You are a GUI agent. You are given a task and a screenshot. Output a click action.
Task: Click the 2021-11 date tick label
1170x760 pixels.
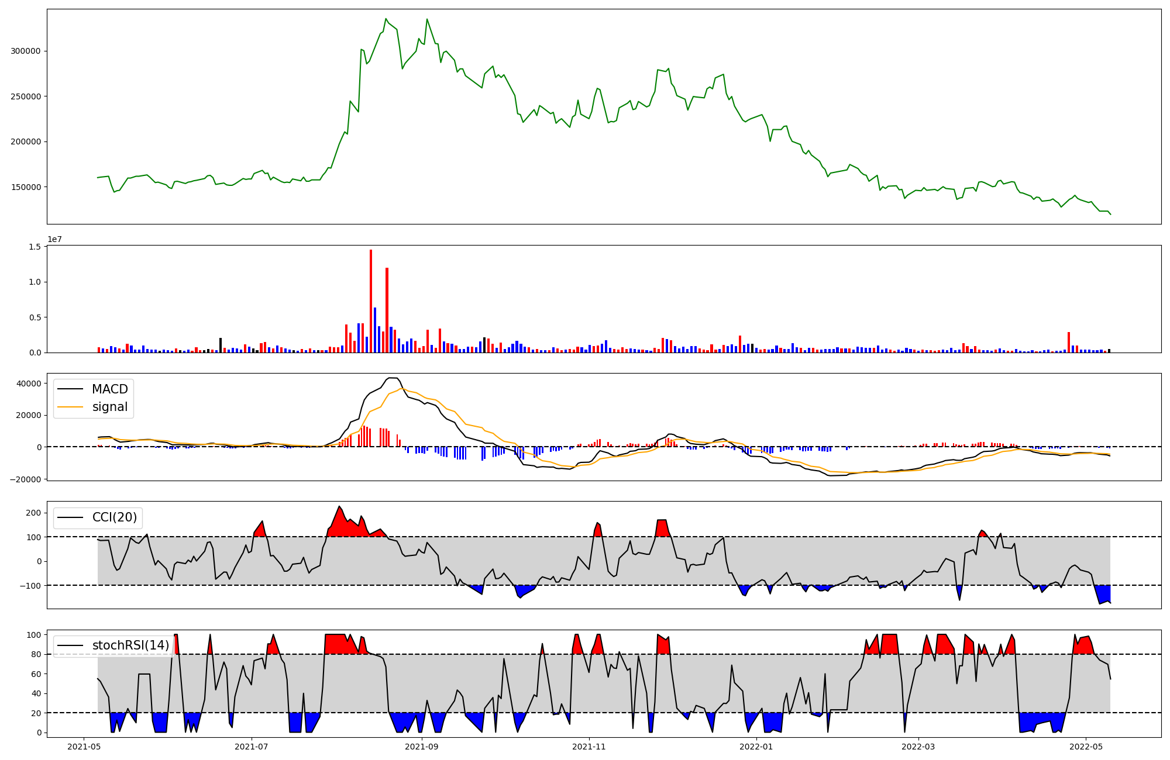(x=589, y=747)
